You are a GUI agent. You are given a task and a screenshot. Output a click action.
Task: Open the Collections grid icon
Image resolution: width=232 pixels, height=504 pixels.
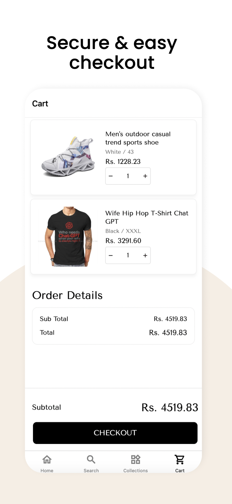click(135, 459)
